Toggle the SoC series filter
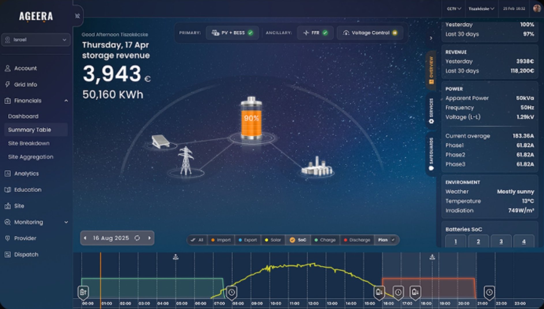 [298, 240]
